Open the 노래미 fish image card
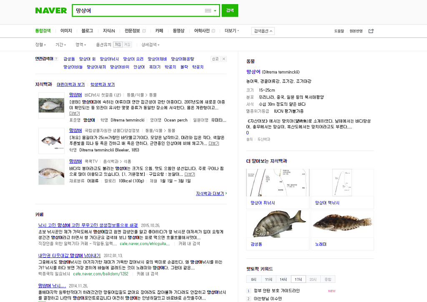 click(x=342, y=230)
